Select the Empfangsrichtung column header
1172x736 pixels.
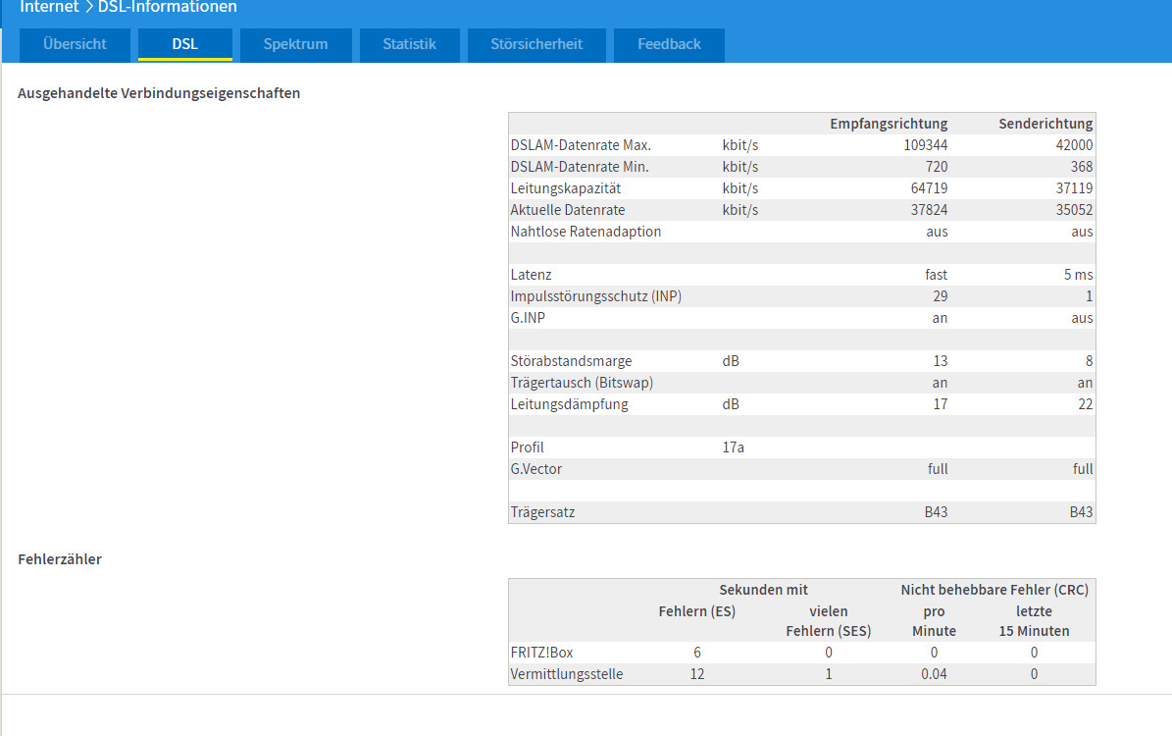coord(889,124)
